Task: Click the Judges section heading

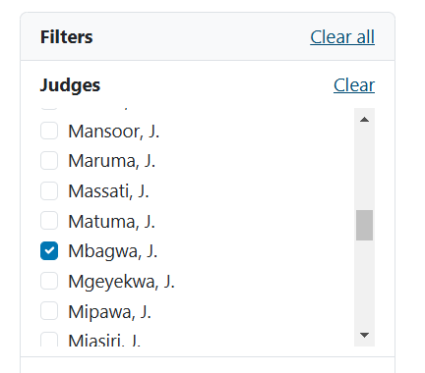Action: coord(70,85)
